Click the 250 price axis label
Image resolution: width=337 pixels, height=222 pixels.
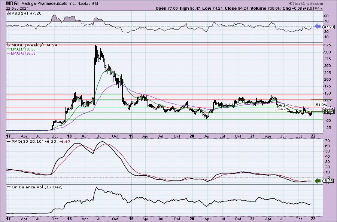coord(328,66)
